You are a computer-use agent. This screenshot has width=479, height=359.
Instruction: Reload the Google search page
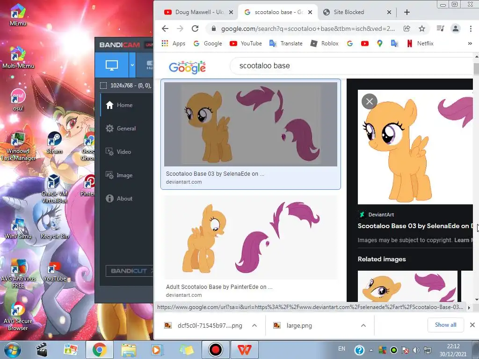coord(195,29)
